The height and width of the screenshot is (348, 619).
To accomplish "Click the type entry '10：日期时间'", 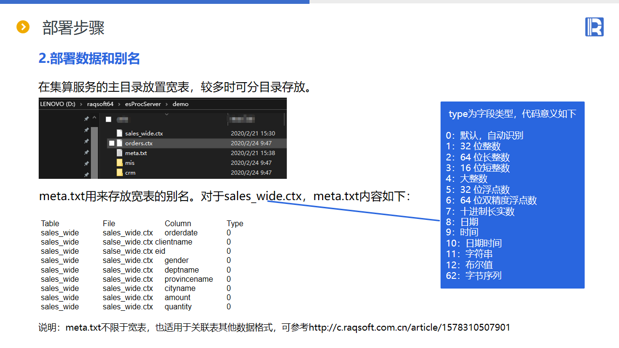I will coord(474,243).
